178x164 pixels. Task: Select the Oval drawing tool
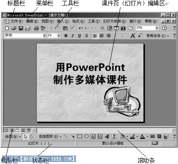coord(86,137)
